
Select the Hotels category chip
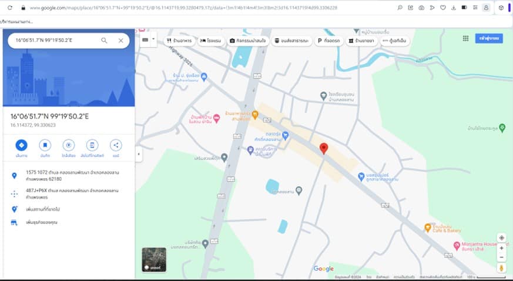coord(211,41)
